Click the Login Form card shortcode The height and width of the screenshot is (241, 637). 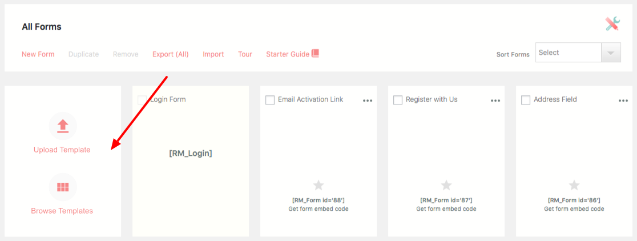click(x=191, y=154)
